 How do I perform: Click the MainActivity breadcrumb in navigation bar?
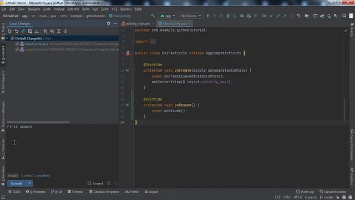tap(120, 16)
